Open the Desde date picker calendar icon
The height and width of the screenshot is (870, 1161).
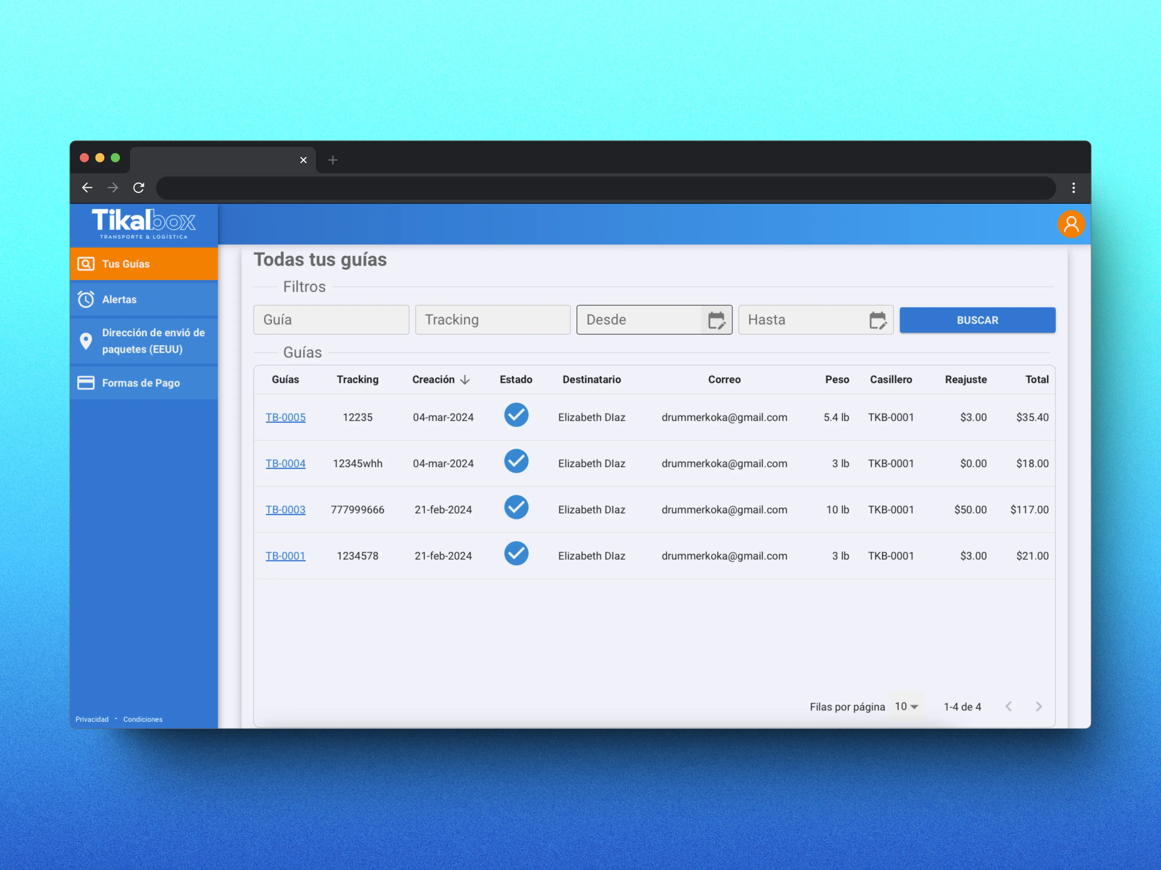(x=717, y=320)
